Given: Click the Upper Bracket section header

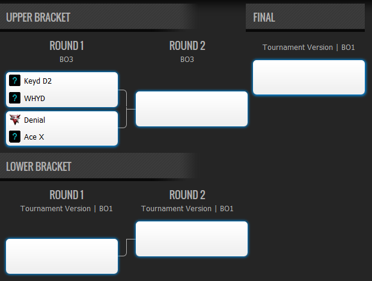Looking at the screenshot, I should pyautogui.click(x=38, y=17).
